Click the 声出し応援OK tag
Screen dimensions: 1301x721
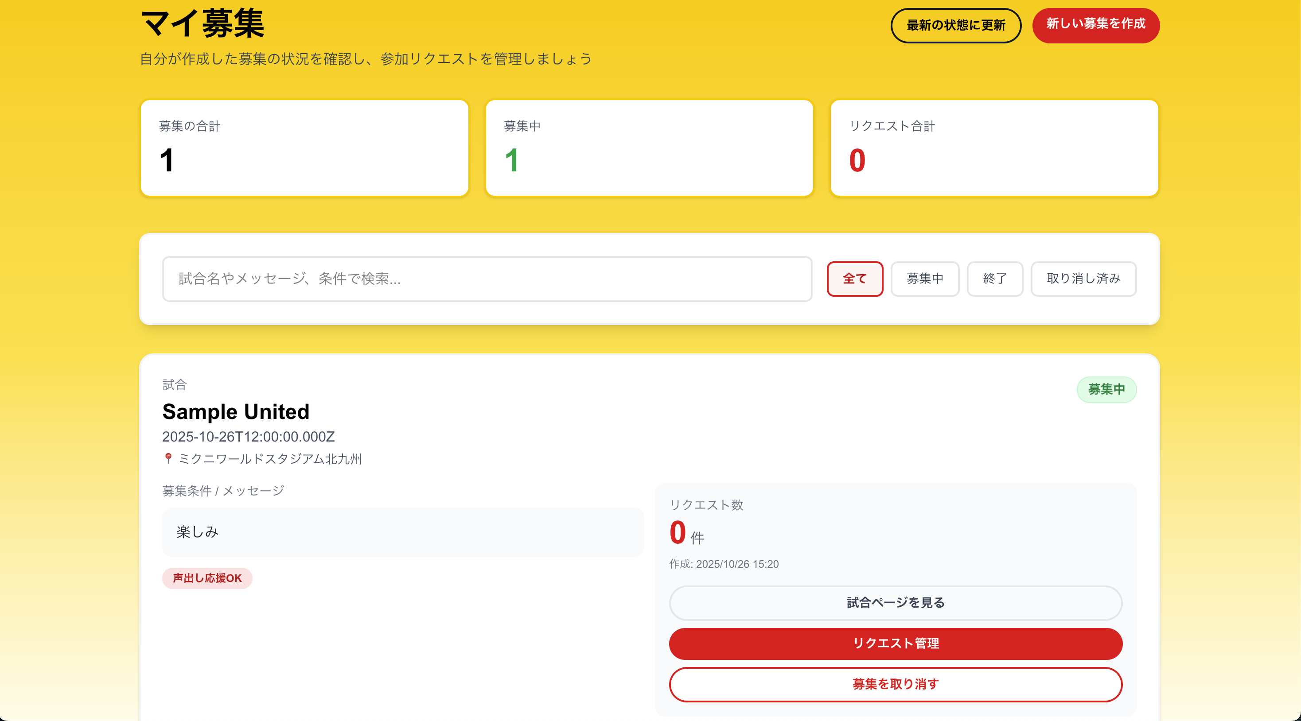[207, 578]
